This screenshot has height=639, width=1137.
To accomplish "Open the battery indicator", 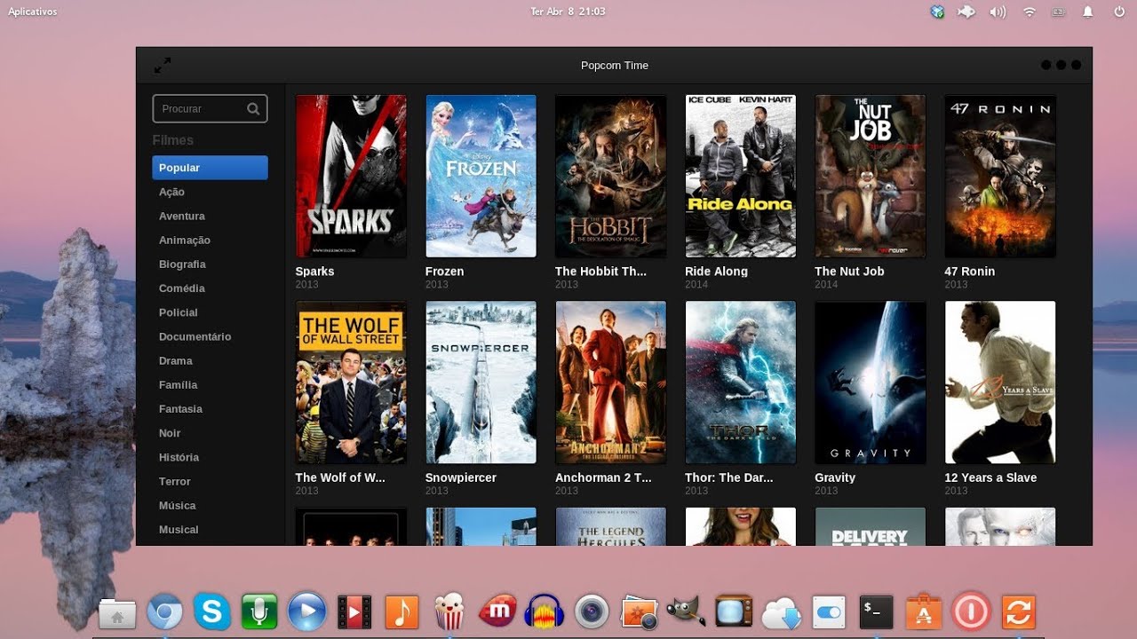I will [1058, 12].
